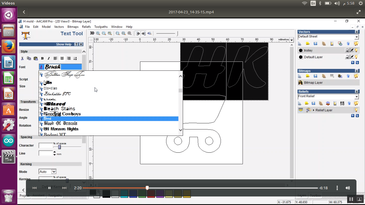The width and height of the screenshot is (365, 205).
Task: Choose the Blood Of Dracula font
Action: click(60, 123)
